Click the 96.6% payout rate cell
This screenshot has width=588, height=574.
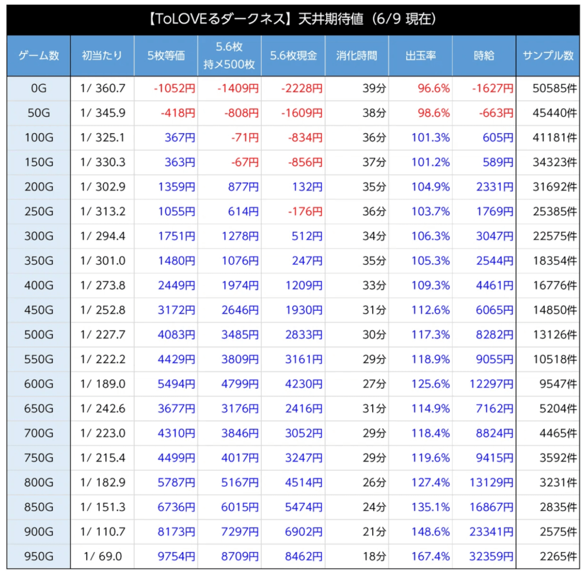[x=420, y=88]
